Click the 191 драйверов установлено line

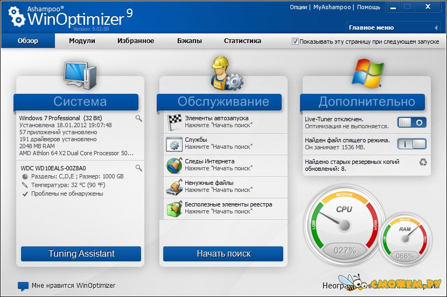58,139
